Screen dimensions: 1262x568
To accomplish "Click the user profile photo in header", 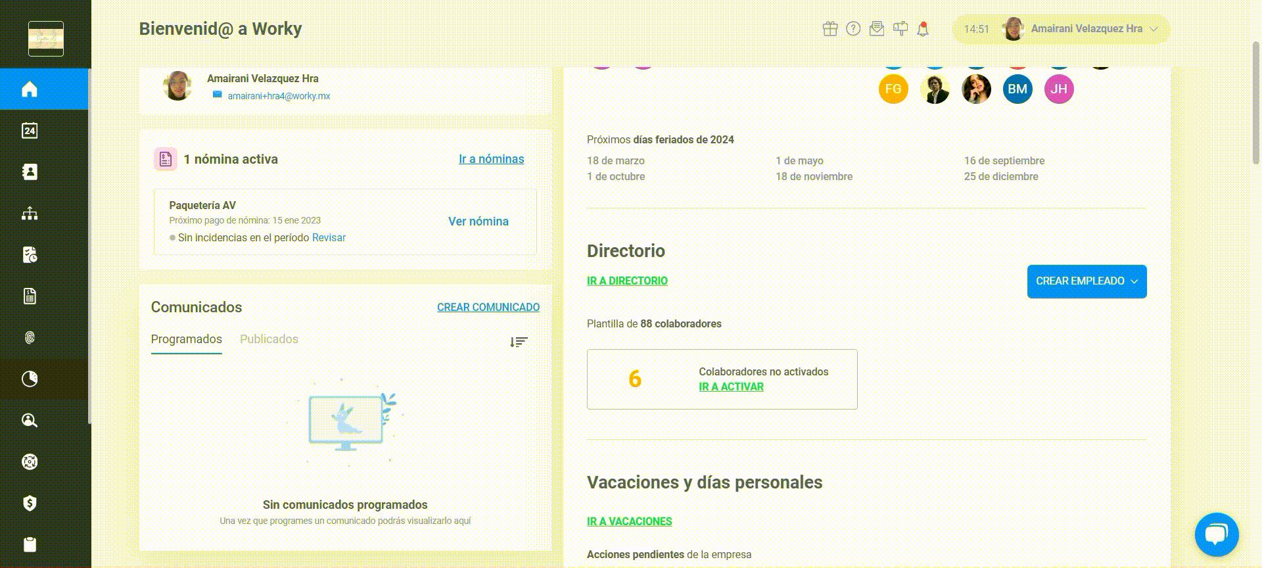I will [x=1014, y=29].
